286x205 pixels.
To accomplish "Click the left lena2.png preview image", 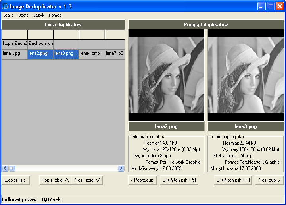I will tap(166, 75).
